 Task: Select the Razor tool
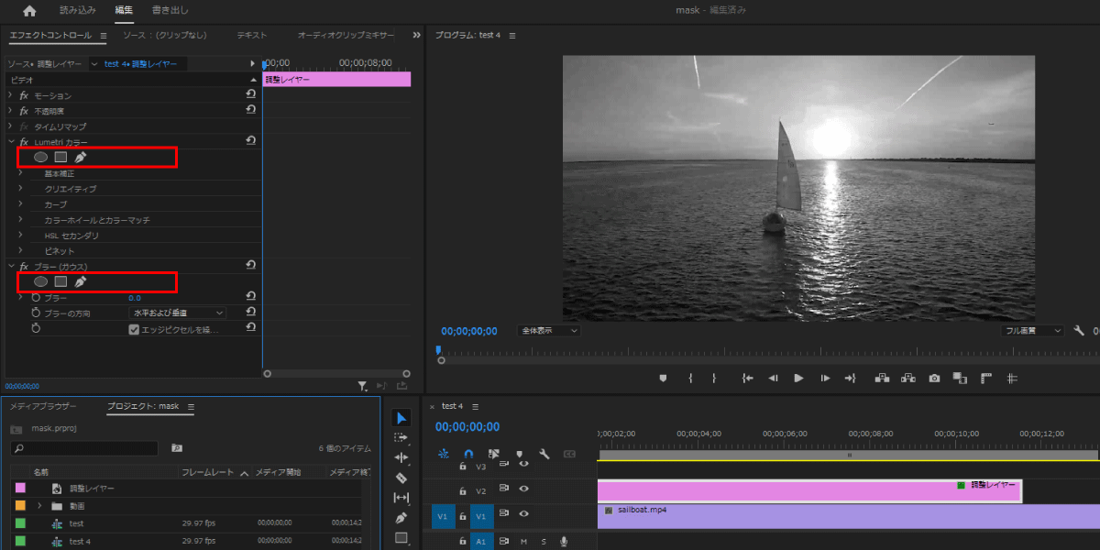401,478
